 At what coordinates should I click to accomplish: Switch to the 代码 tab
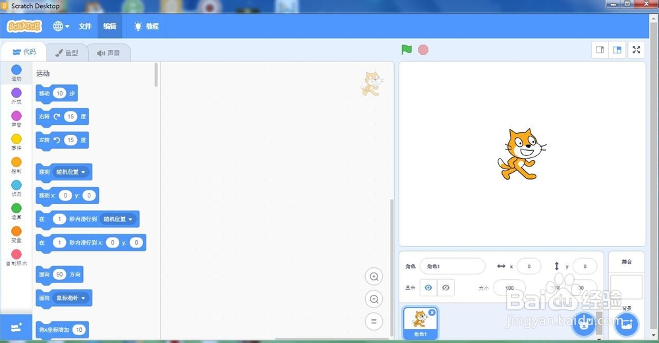(24, 52)
